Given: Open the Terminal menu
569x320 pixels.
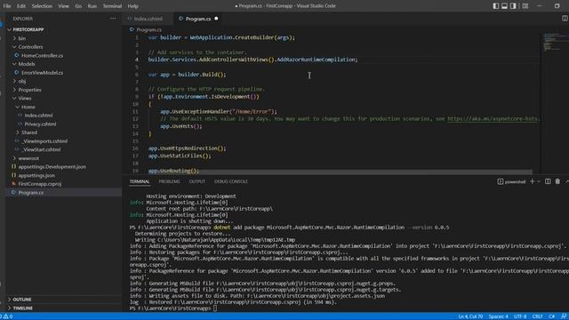Looking at the screenshot, I should (112, 6).
